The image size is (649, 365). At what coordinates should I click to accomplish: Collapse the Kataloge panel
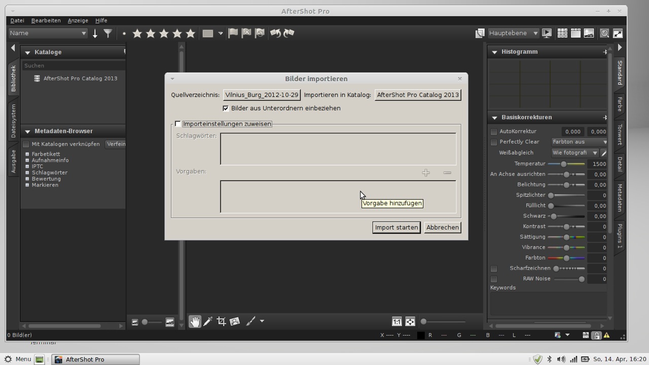coord(27,52)
